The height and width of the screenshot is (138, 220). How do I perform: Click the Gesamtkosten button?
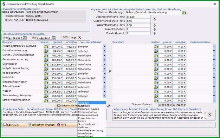[x=67, y=106]
